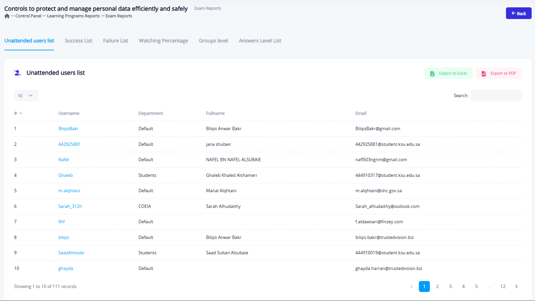Click the home icon in breadcrumb
This screenshot has width=535, height=301.
tap(7, 16)
